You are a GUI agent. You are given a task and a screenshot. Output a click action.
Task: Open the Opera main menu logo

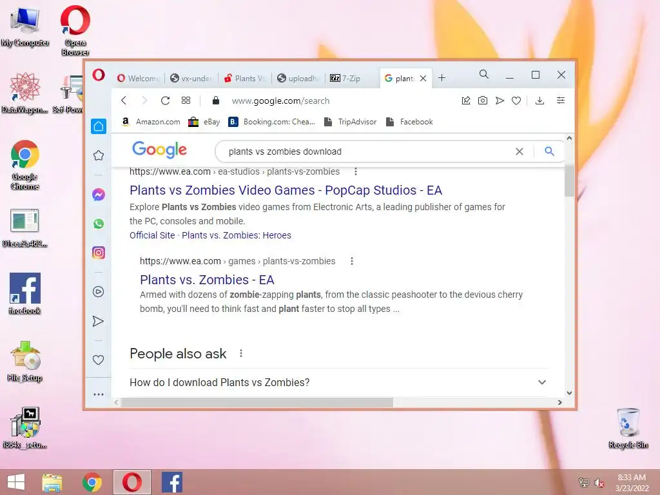coord(99,75)
